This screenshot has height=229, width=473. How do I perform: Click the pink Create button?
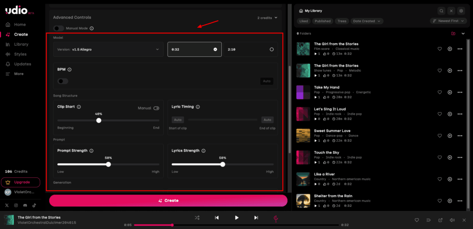(168, 201)
